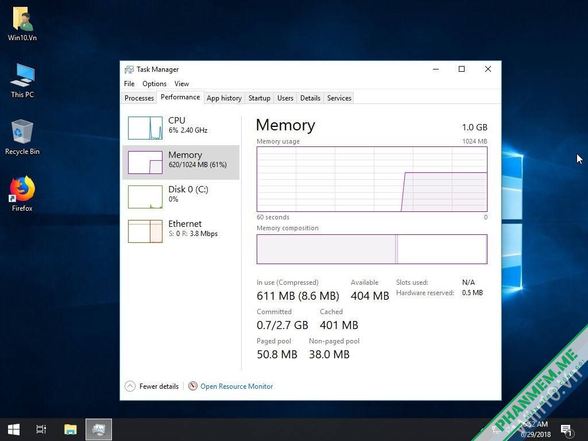
Task: Select the CPU performance graph thumbnail
Action: [145, 128]
